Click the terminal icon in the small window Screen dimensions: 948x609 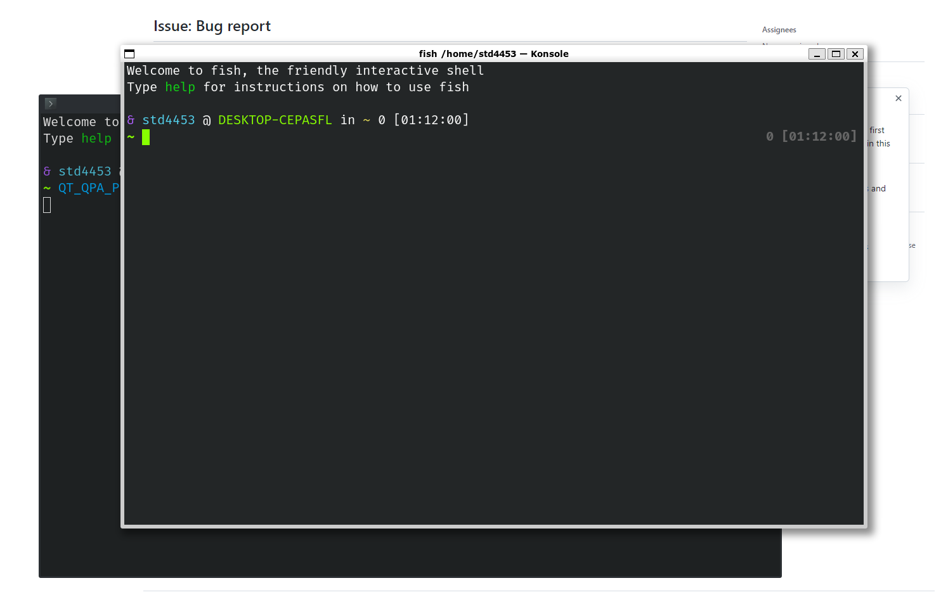(x=50, y=103)
